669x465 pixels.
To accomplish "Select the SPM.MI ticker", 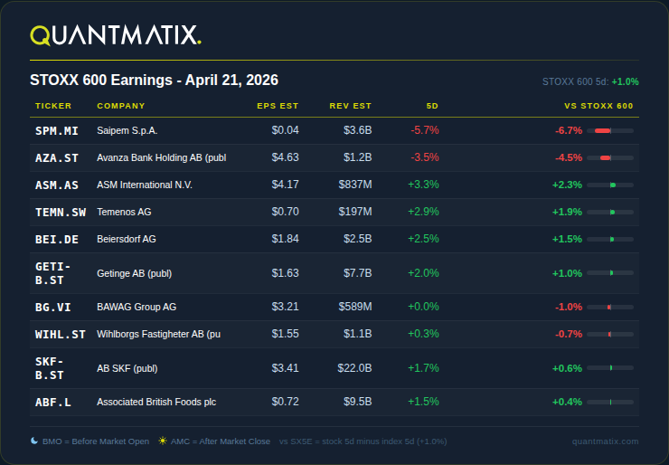I will pos(57,130).
